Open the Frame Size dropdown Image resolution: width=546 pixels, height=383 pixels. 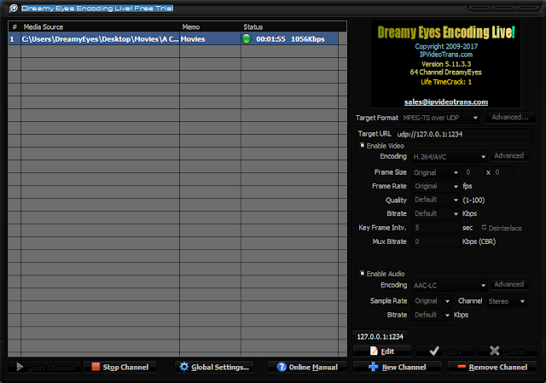pos(436,172)
